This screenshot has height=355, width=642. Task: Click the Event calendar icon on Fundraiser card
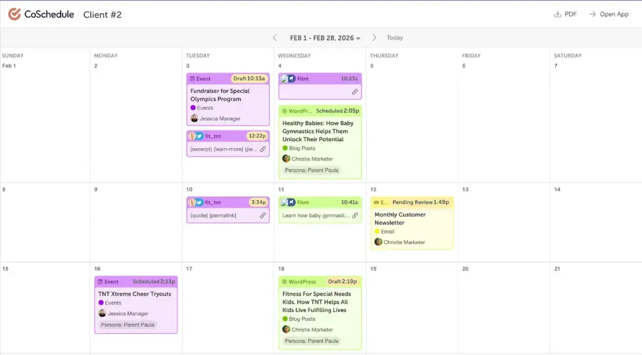point(192,78)
